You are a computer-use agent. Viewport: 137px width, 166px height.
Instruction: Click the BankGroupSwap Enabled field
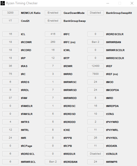[53, 21]
